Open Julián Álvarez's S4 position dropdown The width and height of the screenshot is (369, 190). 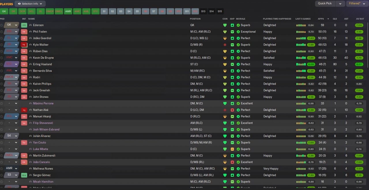tap(12, 136)
